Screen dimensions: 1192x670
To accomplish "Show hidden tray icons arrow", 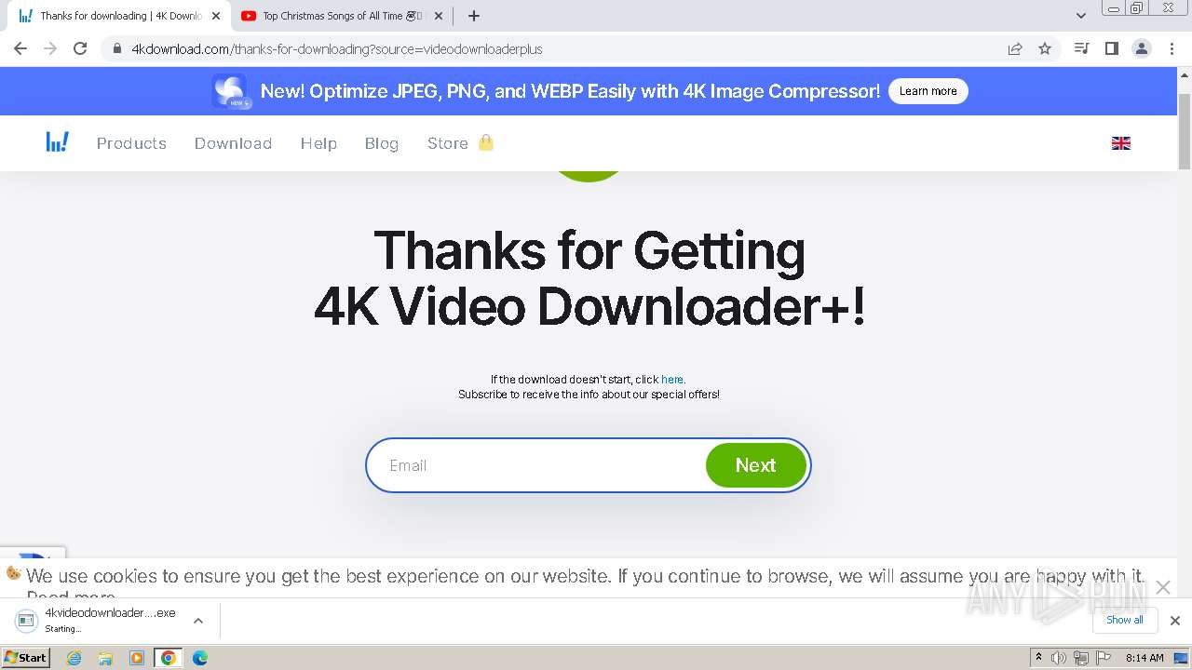I will (1038, 658).
